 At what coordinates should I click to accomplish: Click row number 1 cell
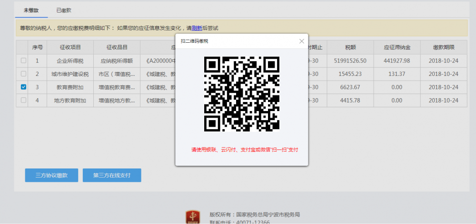(37, 61)
